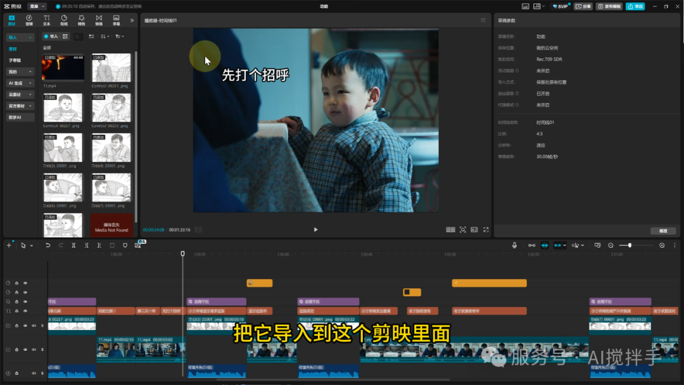Click the timeline zoom-out minus icon
The image size is (684, 385).
[611, 246]
